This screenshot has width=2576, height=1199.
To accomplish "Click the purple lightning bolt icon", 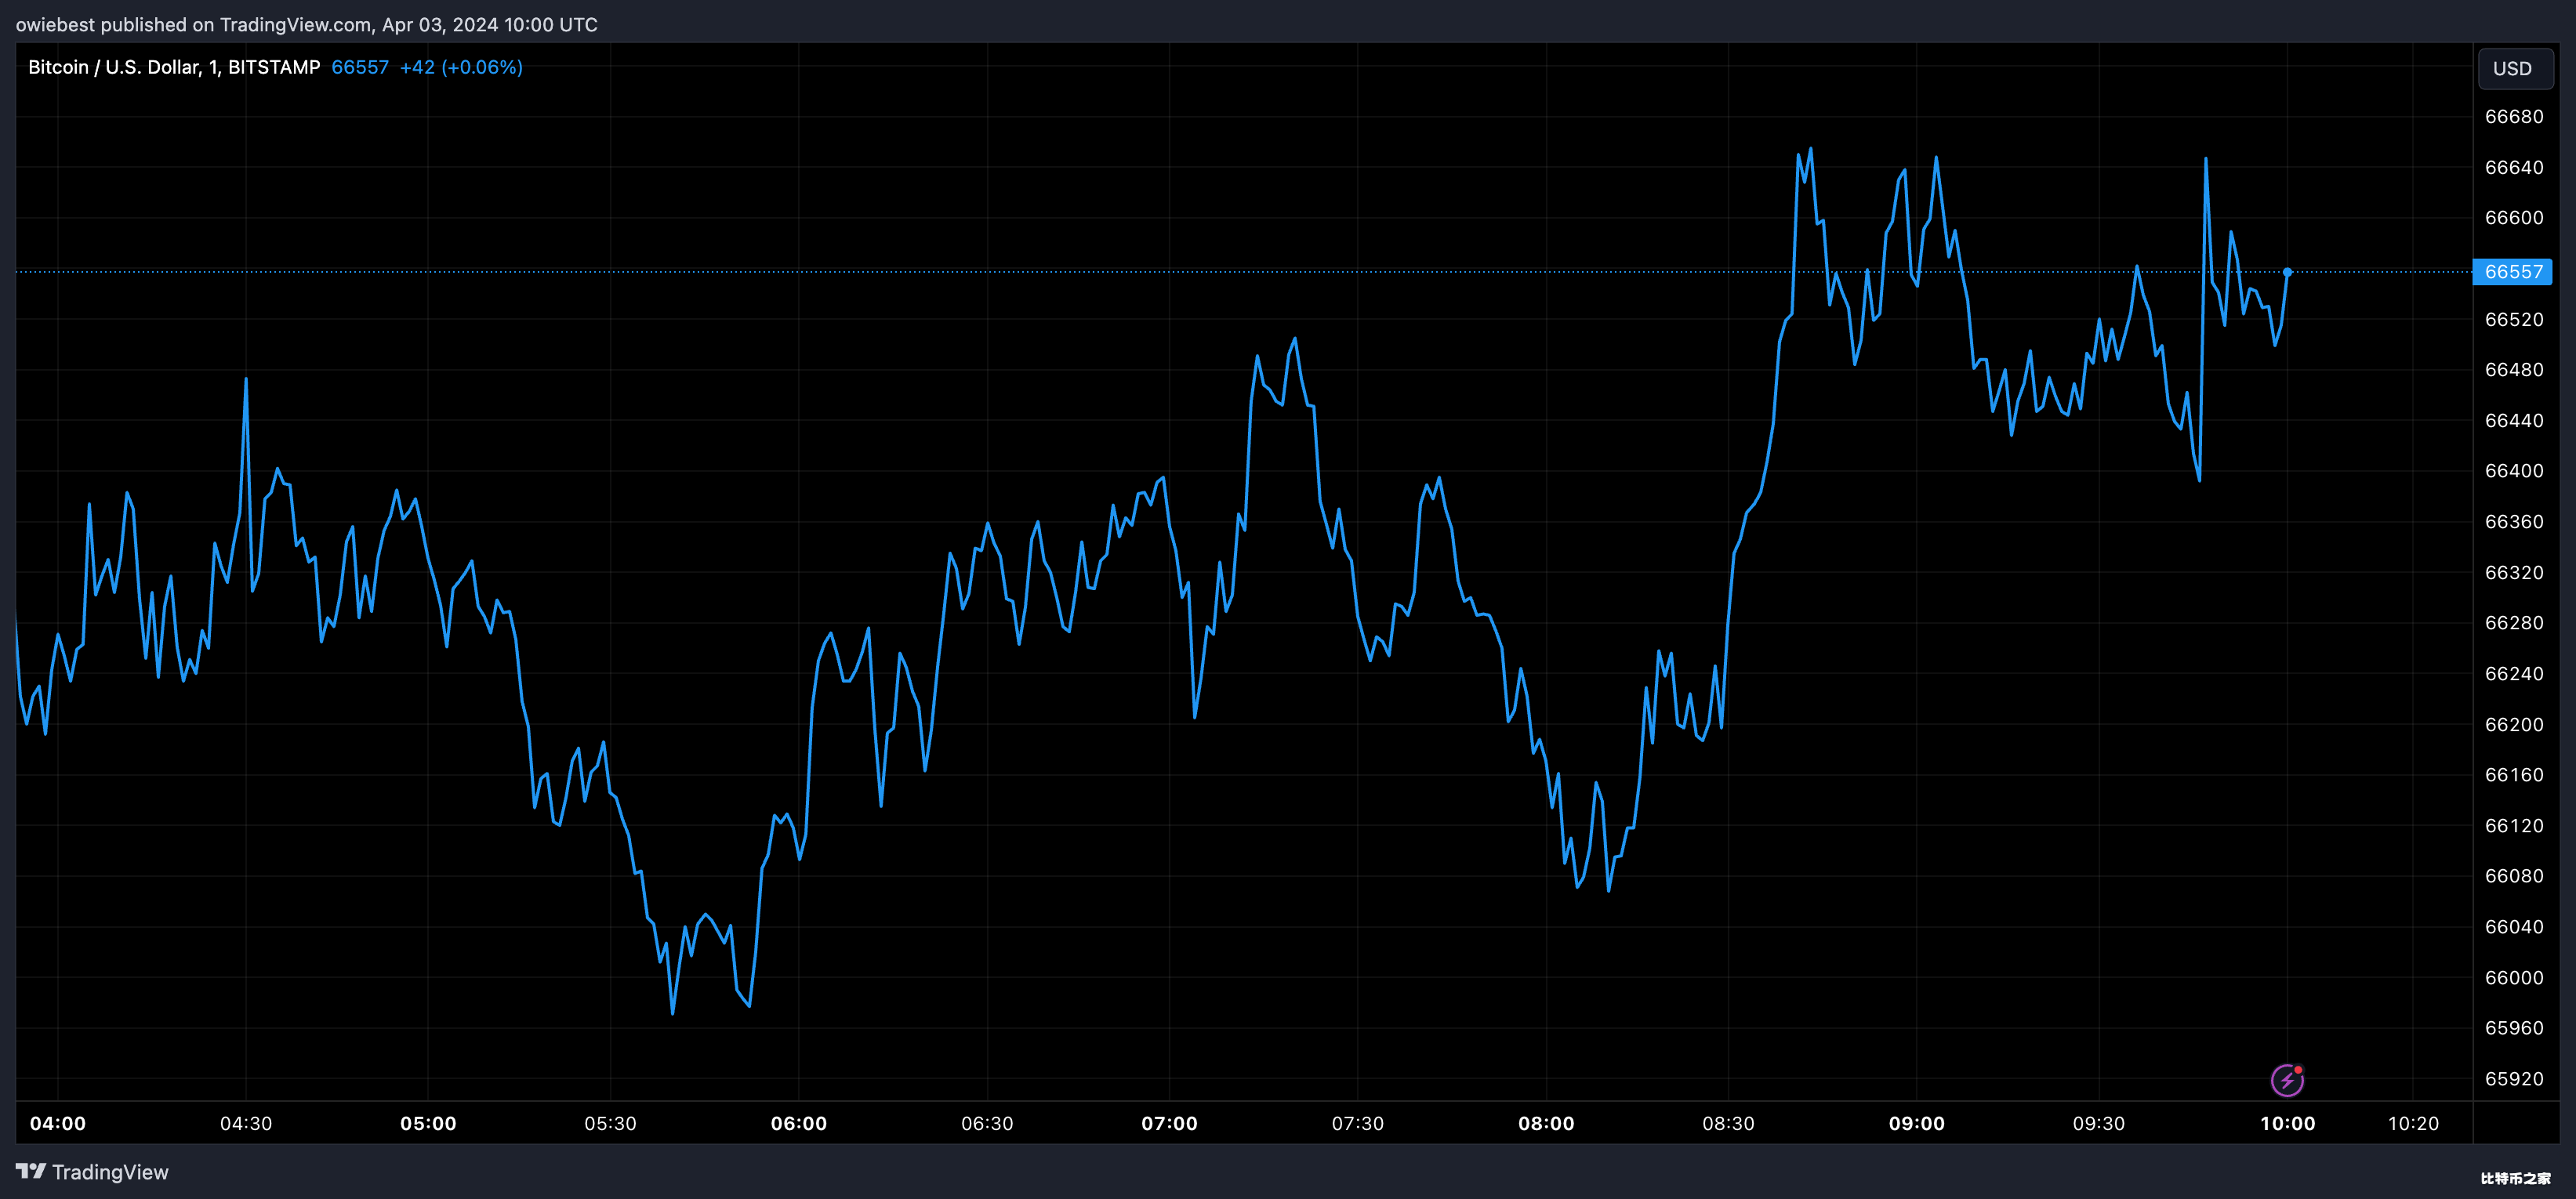I will coord(2287,1080).
